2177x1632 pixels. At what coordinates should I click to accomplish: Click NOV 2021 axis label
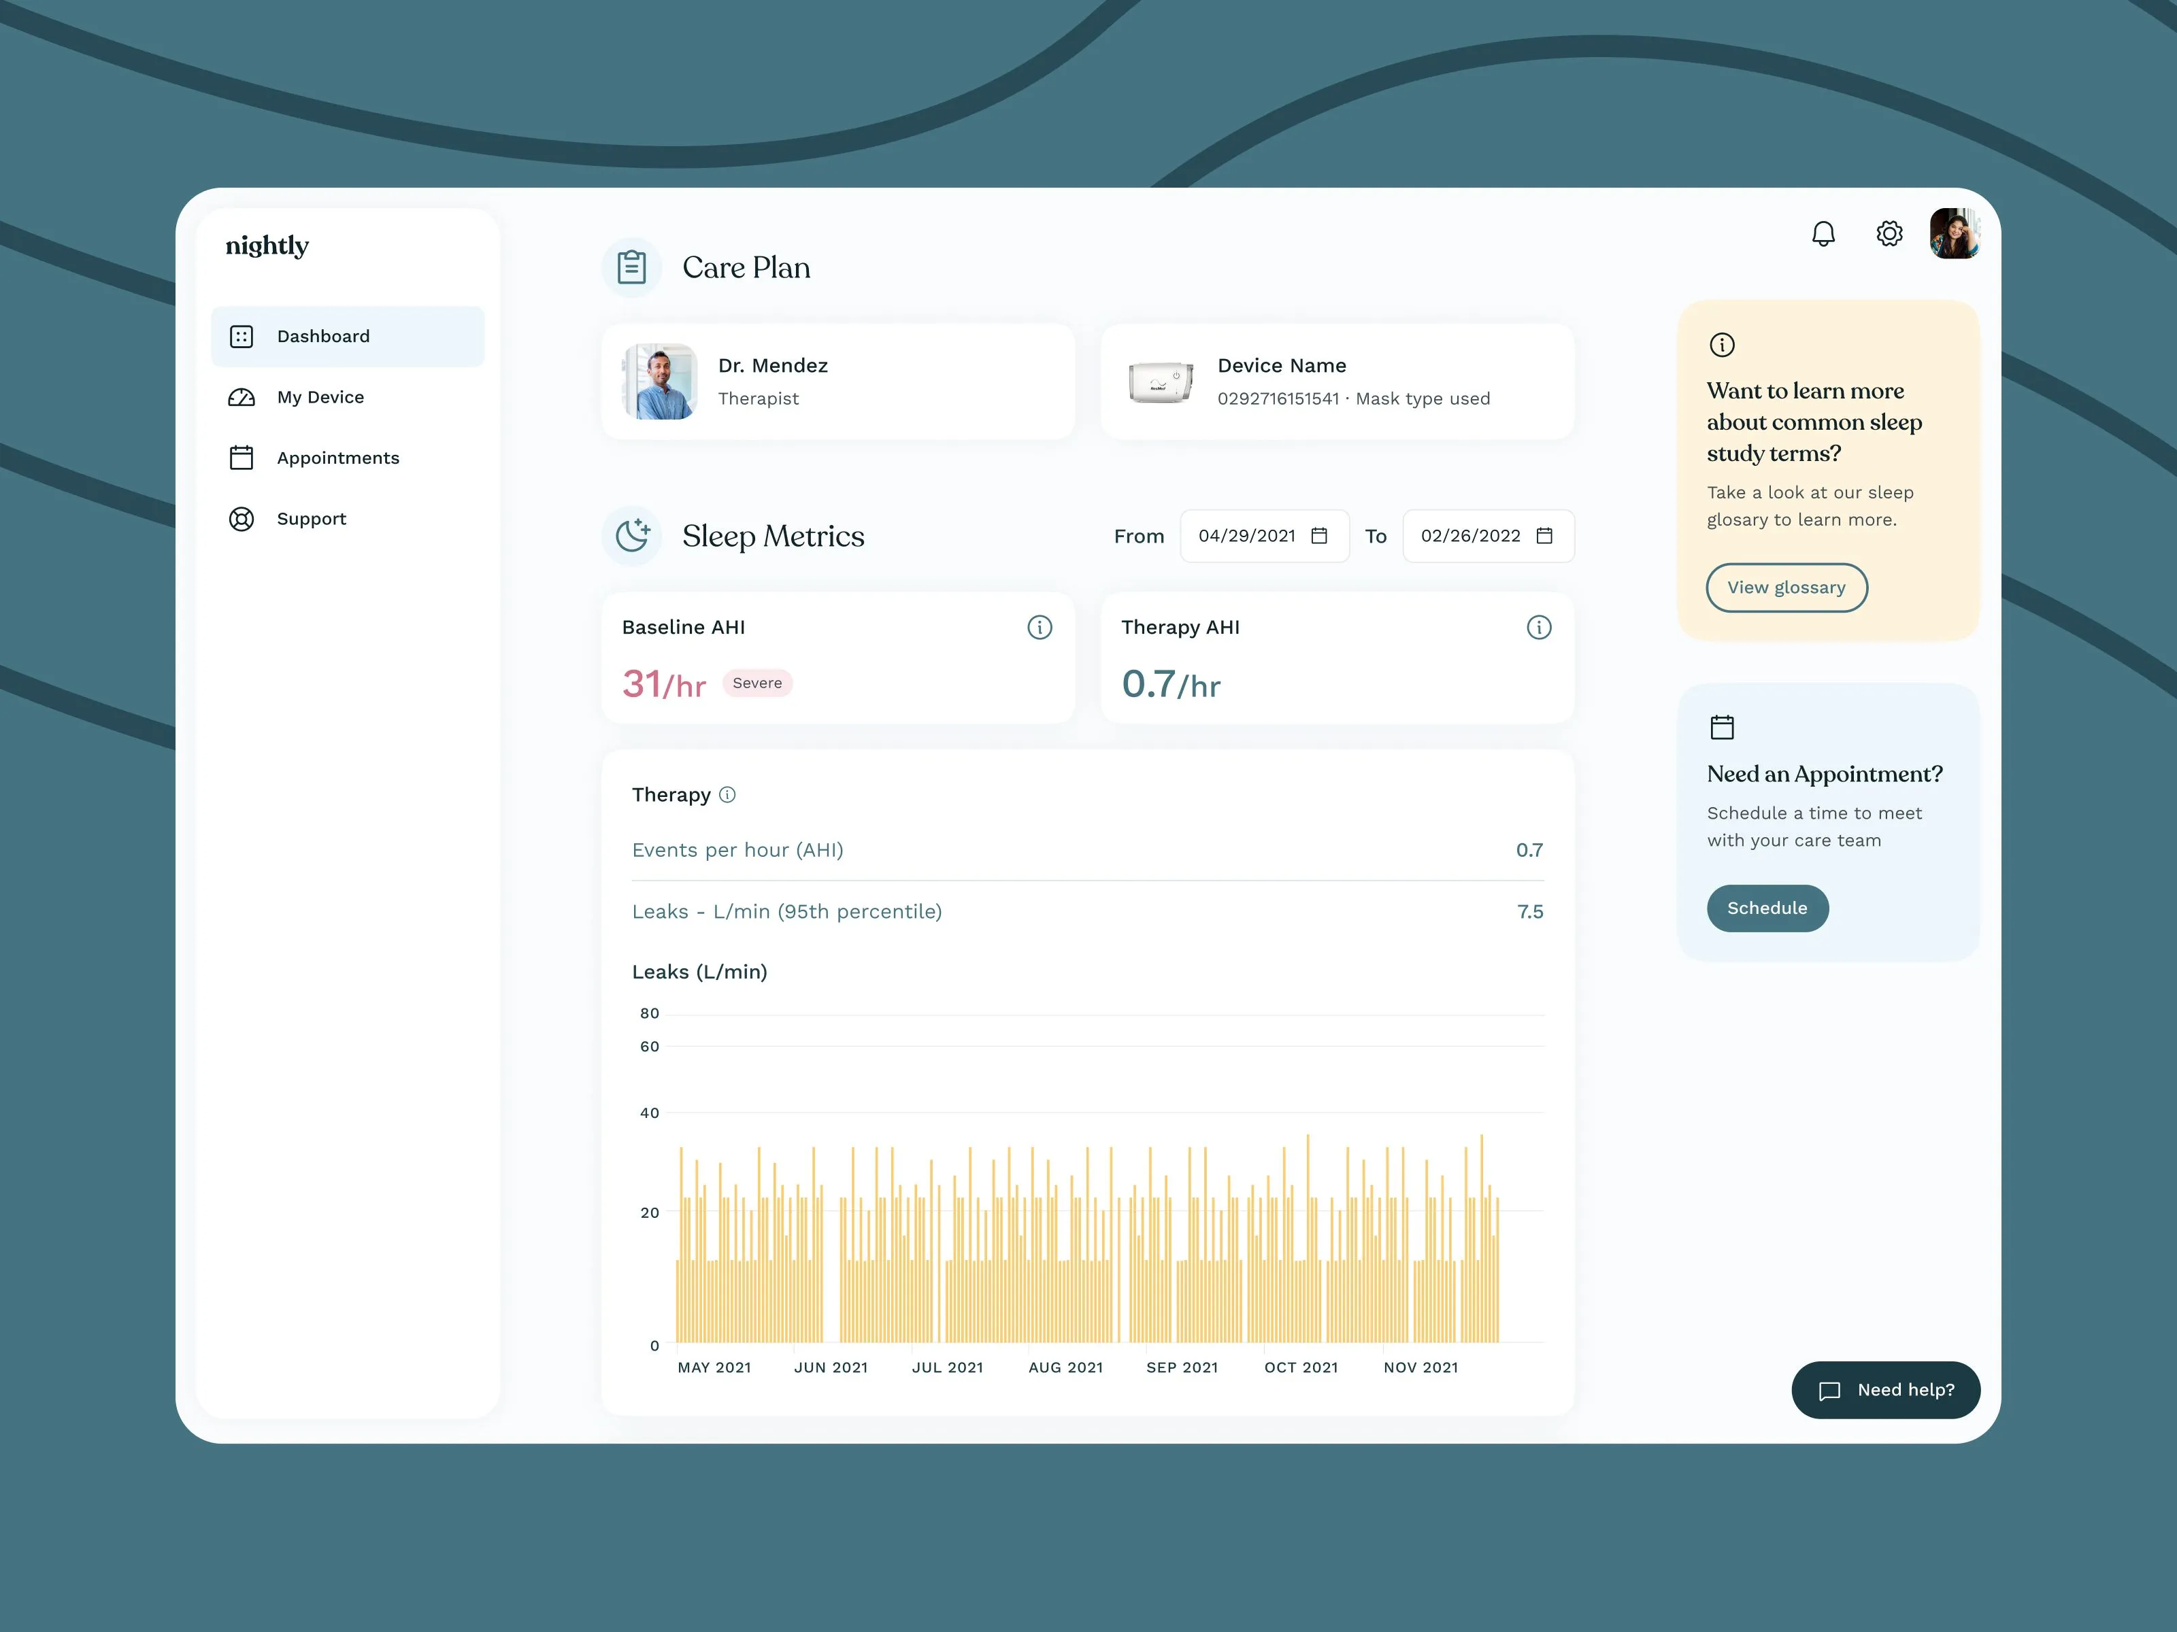tap(1421, 1367)
